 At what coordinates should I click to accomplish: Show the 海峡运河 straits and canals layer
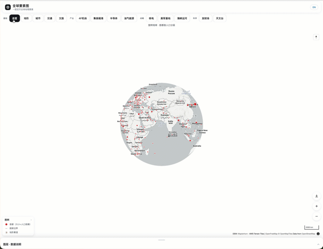click(182, 18)
